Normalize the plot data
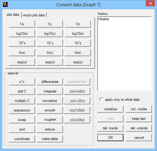The width and height of the screenshot is (157, 151). point(50,101)
